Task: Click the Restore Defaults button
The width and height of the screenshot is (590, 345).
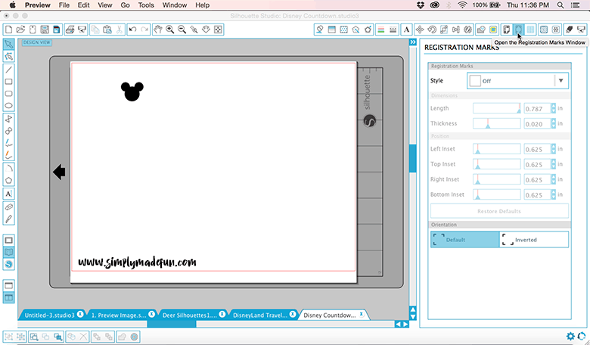Action: (499, 211)
